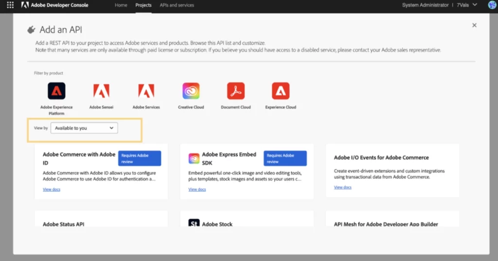The height and width of the screenshot is (261, 498).
Task: Filter by Adobe Services icon
Action: [x=146, y=91]
